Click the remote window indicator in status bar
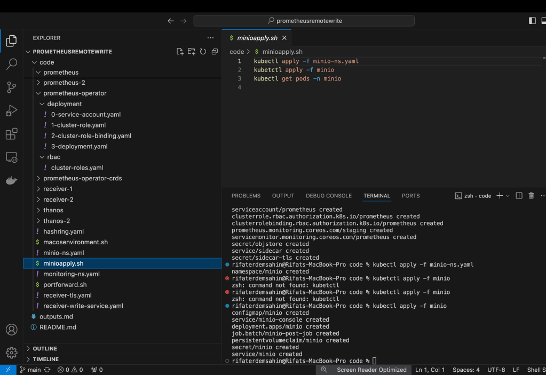Image resolution: width=546 pixels, height=375 pixels. [x=8, y=370]
